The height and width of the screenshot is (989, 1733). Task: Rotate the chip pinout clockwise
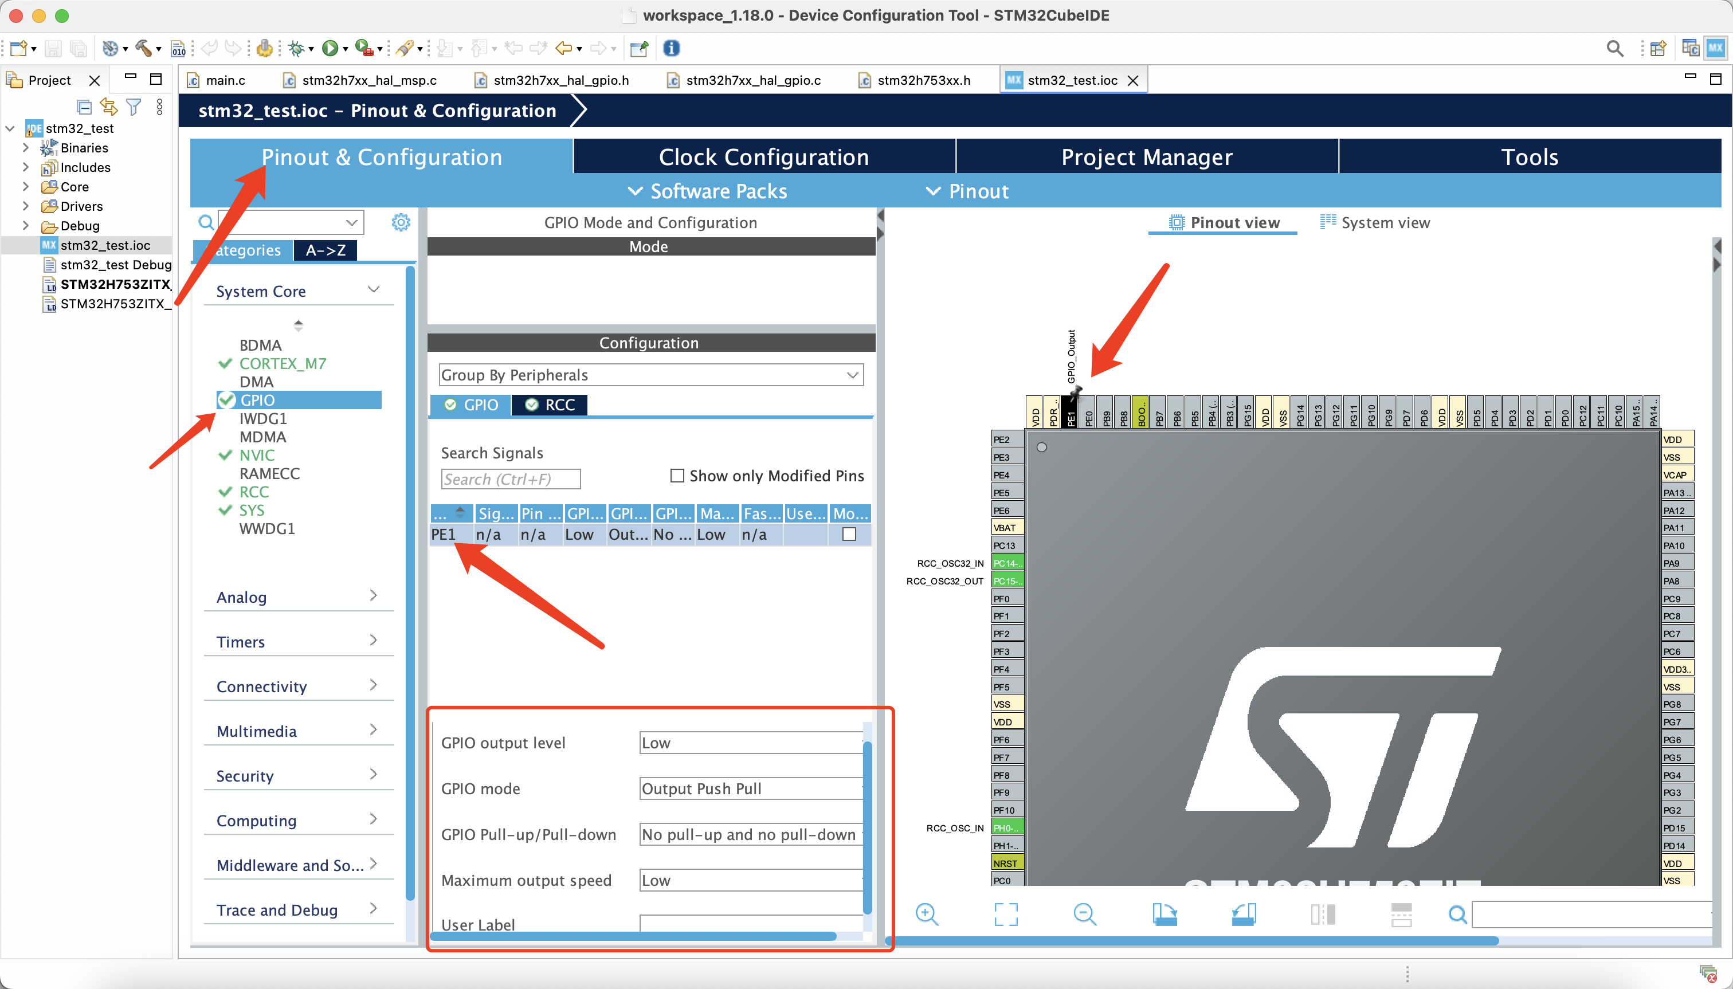click(x=1165, y=915)
